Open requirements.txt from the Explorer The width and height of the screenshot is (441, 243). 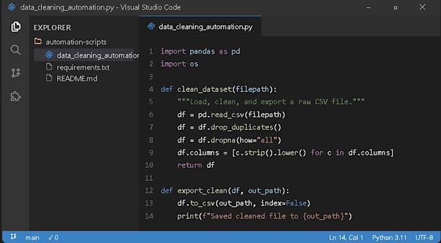pyautogui.click(x=83, y=67)
